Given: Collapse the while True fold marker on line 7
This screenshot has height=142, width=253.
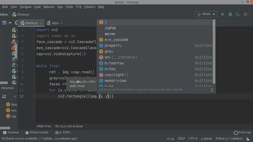Looking at the screenshot, I should (34, 66).
